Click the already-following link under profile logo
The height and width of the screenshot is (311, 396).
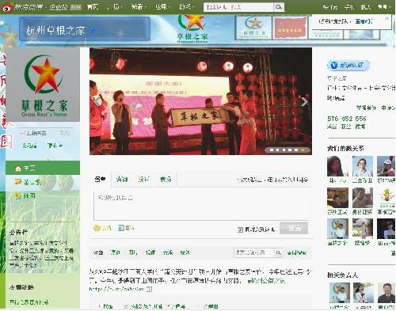[x=33, y=133]
